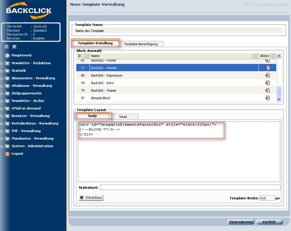Expand System - Administration node
The height and width of the screenshot is (231, 291).
[2, 146]
